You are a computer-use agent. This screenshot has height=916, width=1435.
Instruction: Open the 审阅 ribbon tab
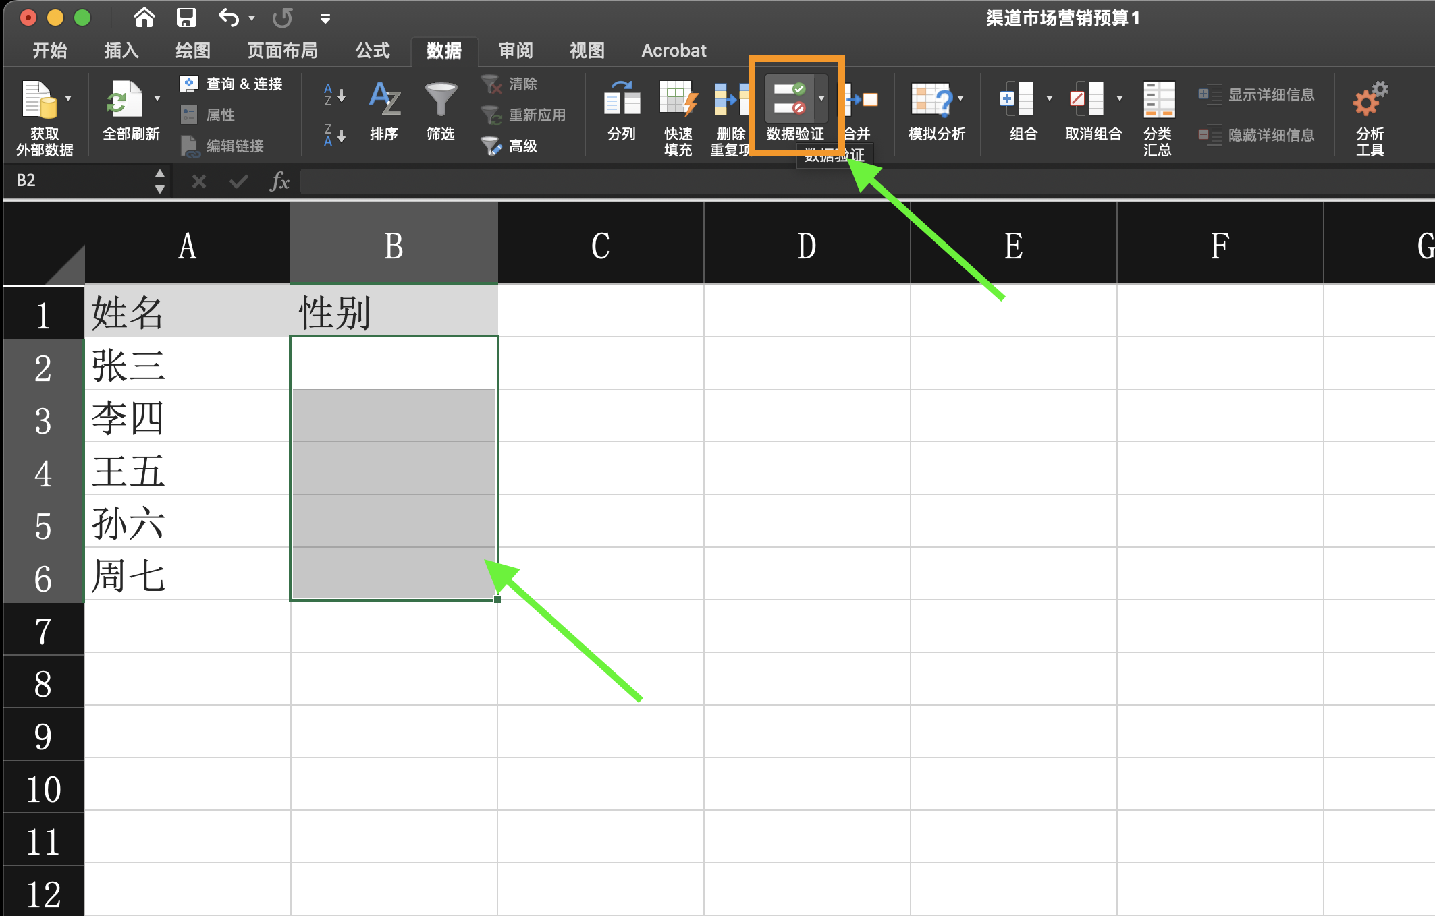[x=516, y=51]
